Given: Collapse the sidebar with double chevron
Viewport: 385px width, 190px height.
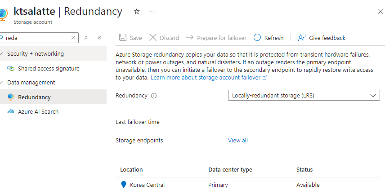Looking at the screenshot, I should click(x=99, y=38).
